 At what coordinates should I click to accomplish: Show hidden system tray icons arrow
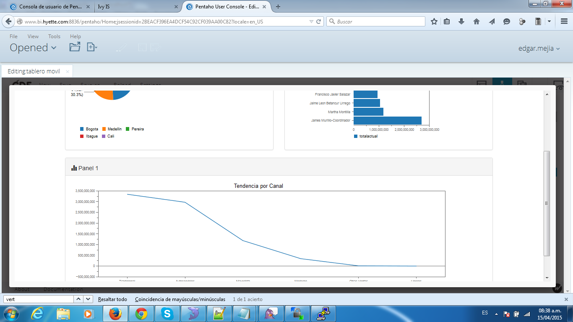(x=497, y=314)
